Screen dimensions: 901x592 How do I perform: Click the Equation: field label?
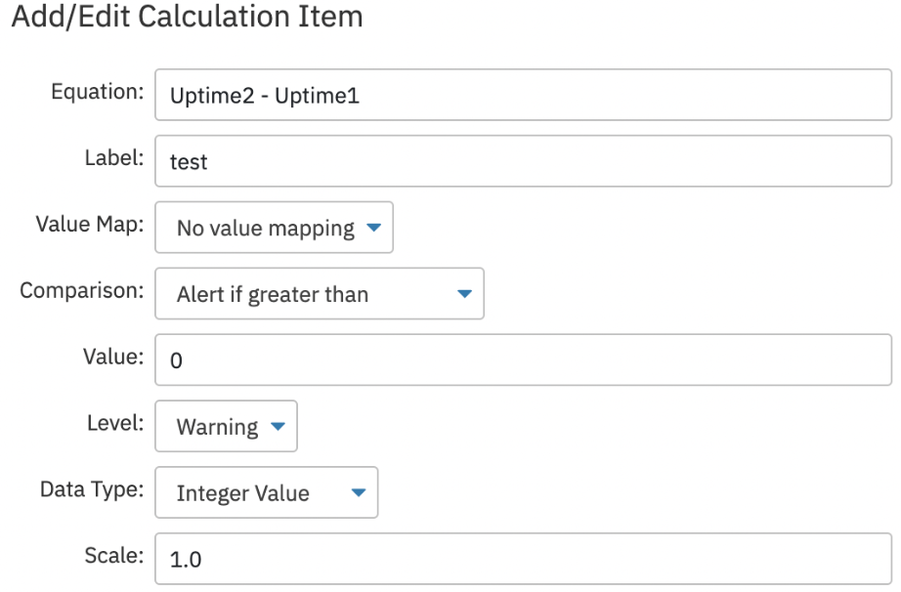tap(97, 92)
